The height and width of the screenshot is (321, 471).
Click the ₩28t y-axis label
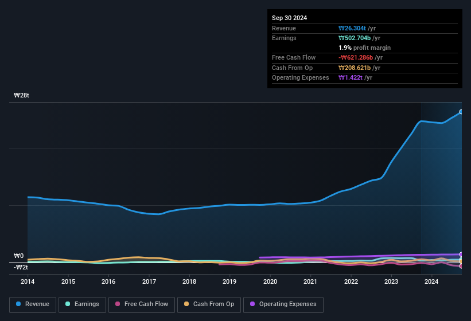tap(21, 95)
